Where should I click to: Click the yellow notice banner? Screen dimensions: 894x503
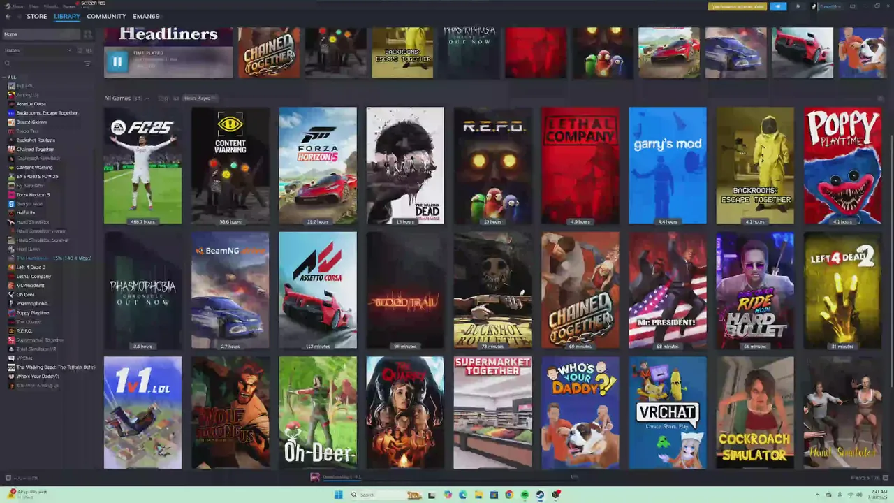pos(737,6)
